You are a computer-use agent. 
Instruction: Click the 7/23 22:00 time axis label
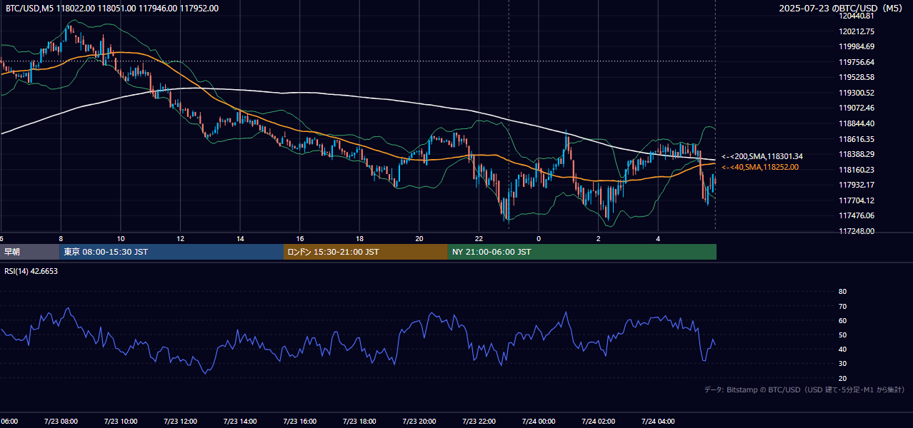pos(479,422)
